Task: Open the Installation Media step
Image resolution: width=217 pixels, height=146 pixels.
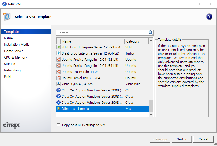Action: (17, 44)
